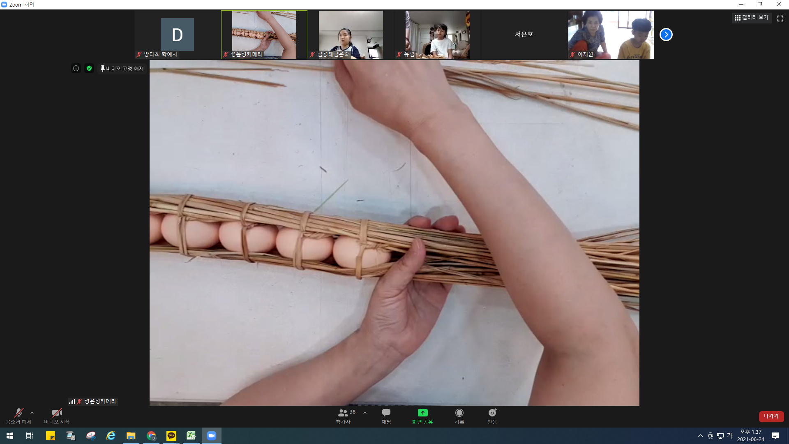Select 양다희 학예사 participant thumbnail
Viewport: 789px width, 444px height.
click(178, 35)
